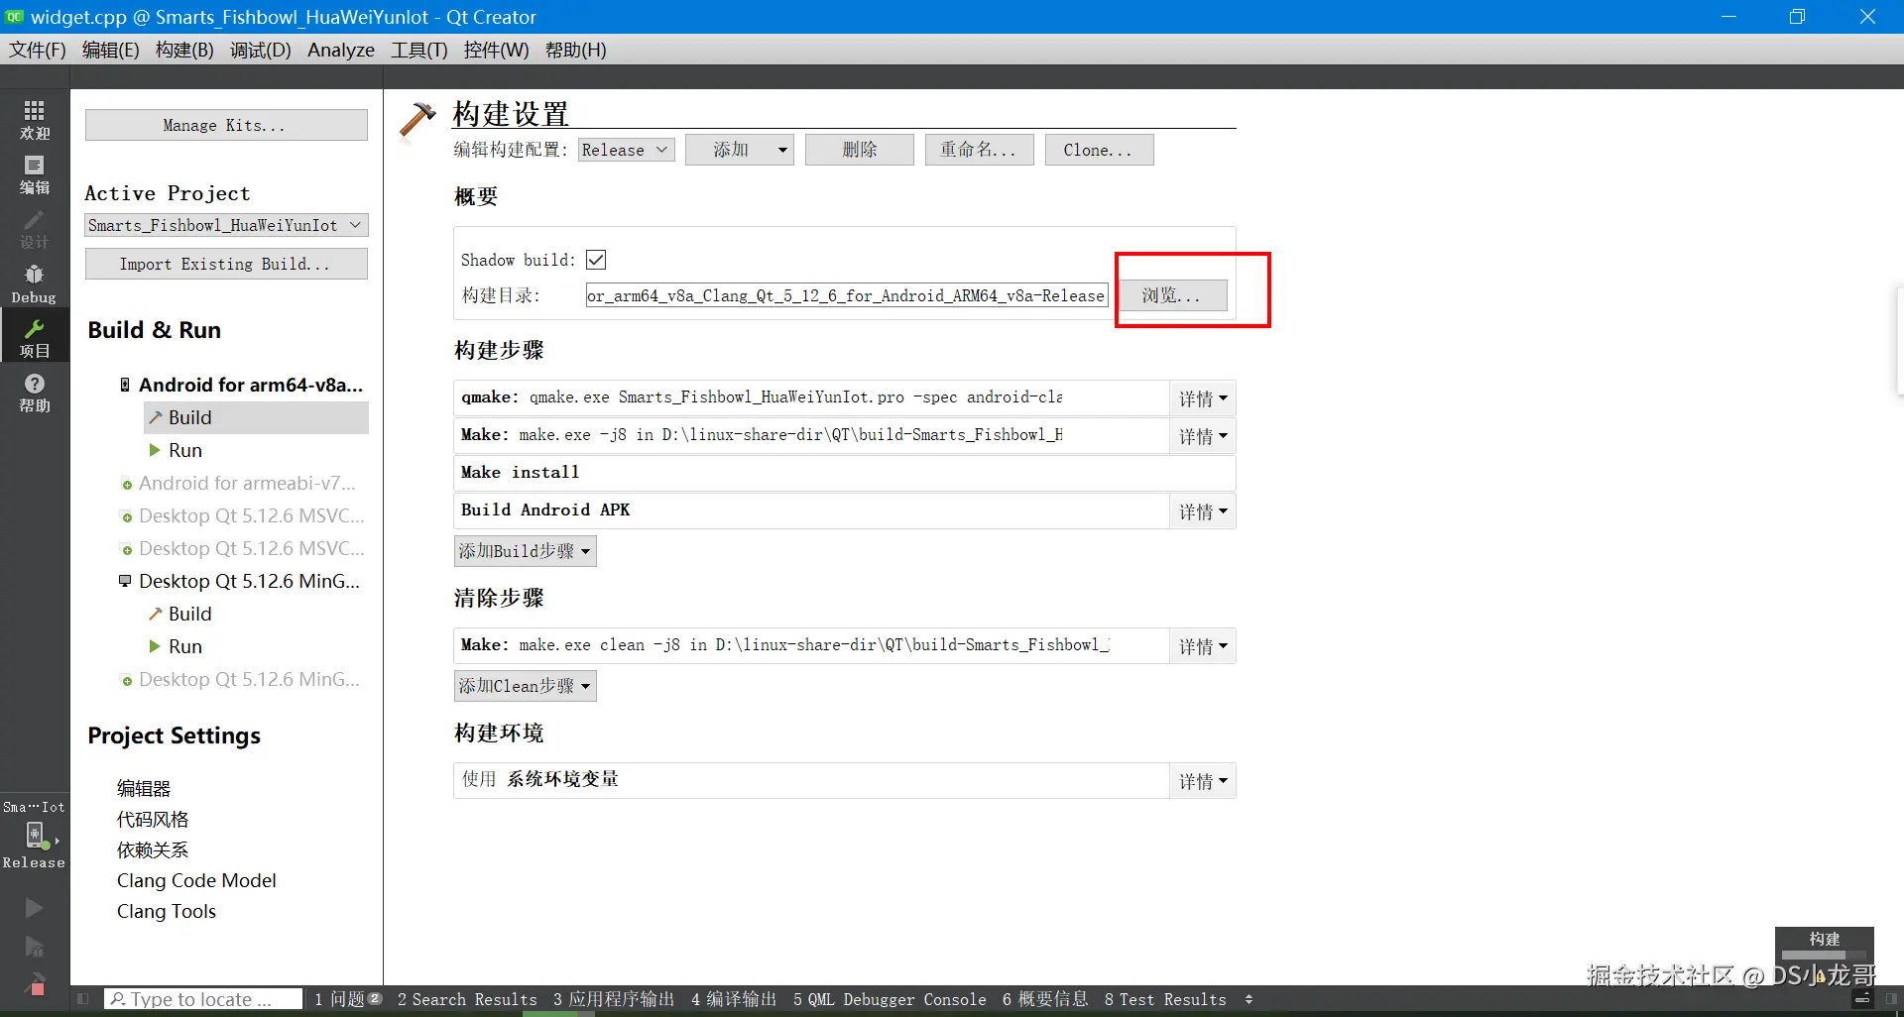This screenshot has height=1017, width=1904.
Task: Open the 编辑(E) menu
Action: tap(110, 50)
